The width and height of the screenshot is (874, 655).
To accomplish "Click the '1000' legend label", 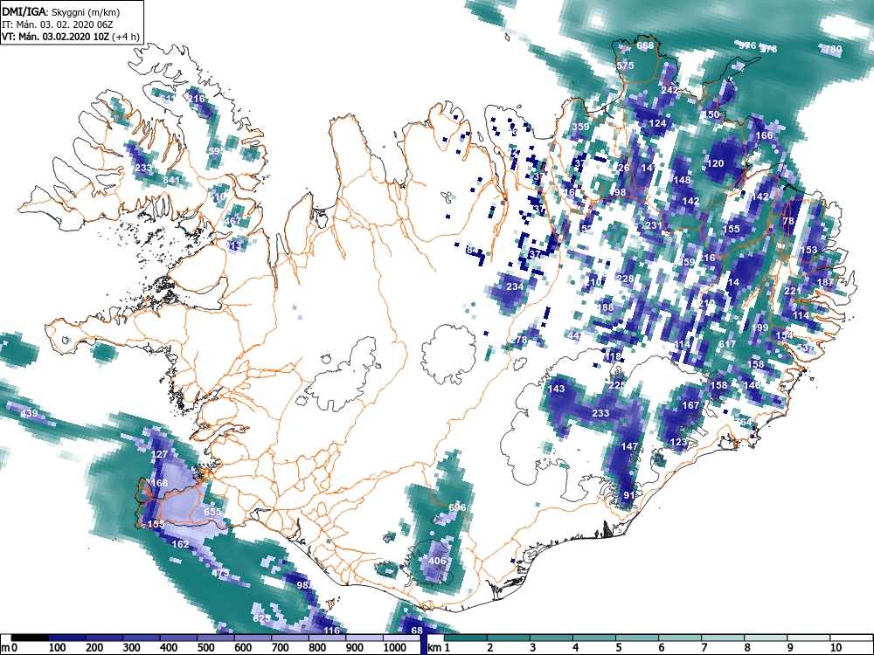I will click(x=395, y=648).
